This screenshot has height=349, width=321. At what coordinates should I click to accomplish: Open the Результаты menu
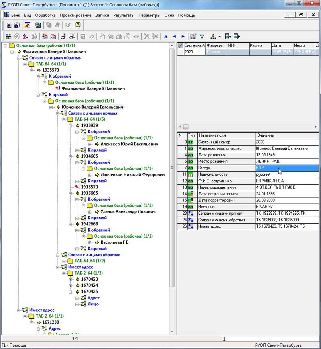[124, 15]
